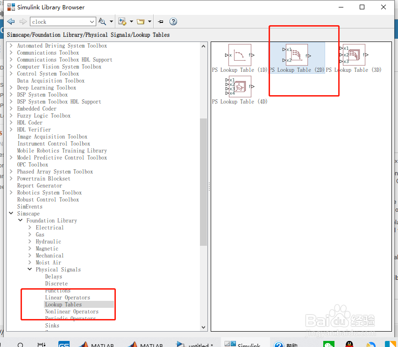Click the open folder icon

pos(141,21)
